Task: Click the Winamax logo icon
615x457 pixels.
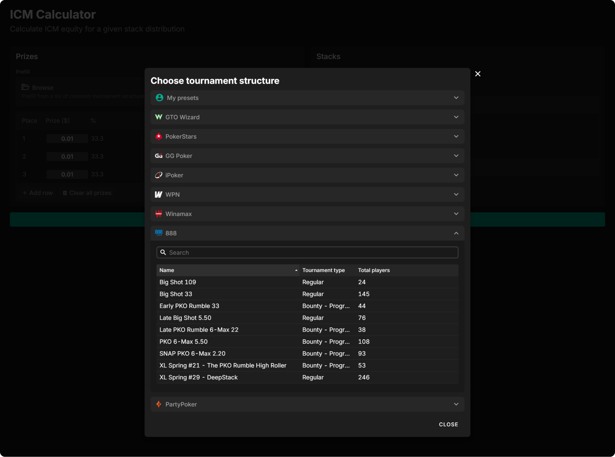Action: pyautogui.click(x=159, y=214)
